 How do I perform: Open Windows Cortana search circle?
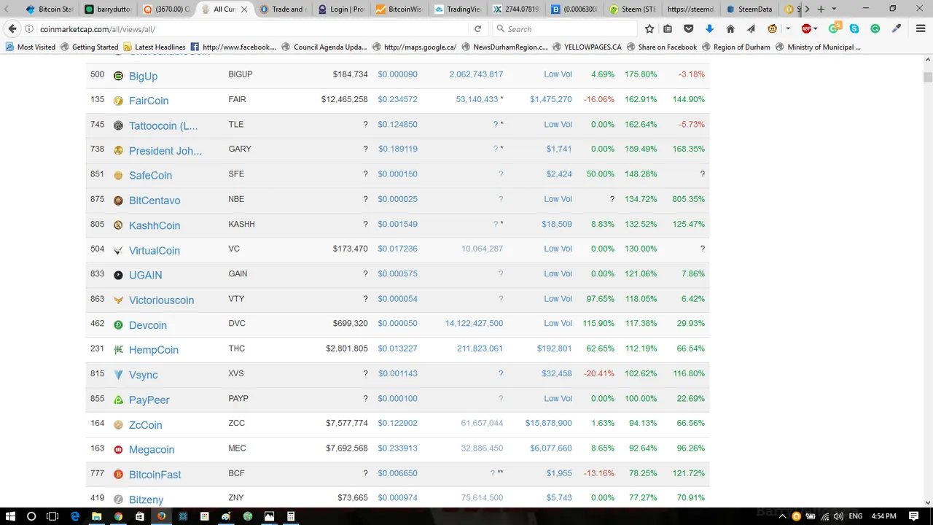click(x=31, y=516)
